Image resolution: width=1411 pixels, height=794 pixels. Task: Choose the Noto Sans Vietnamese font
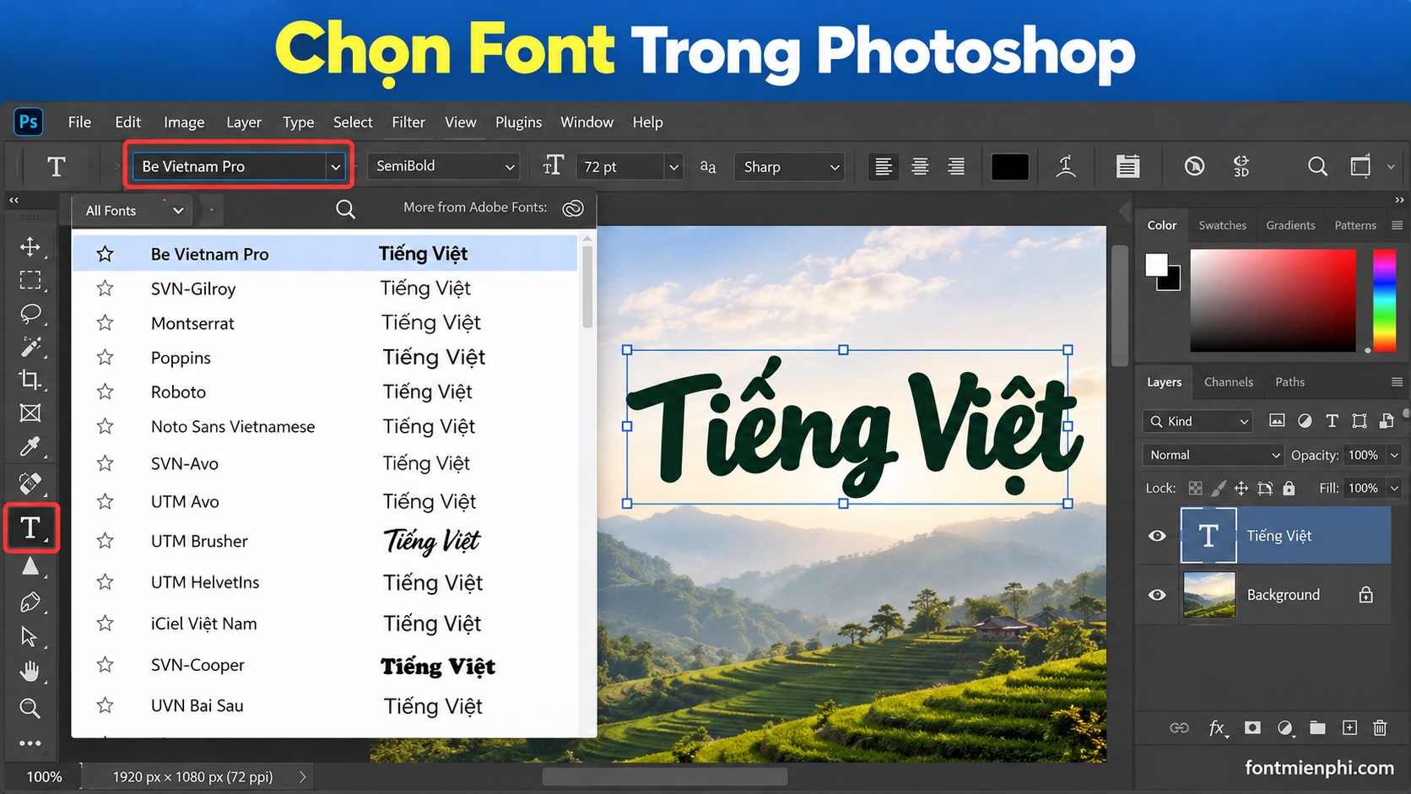coord(325,427)
